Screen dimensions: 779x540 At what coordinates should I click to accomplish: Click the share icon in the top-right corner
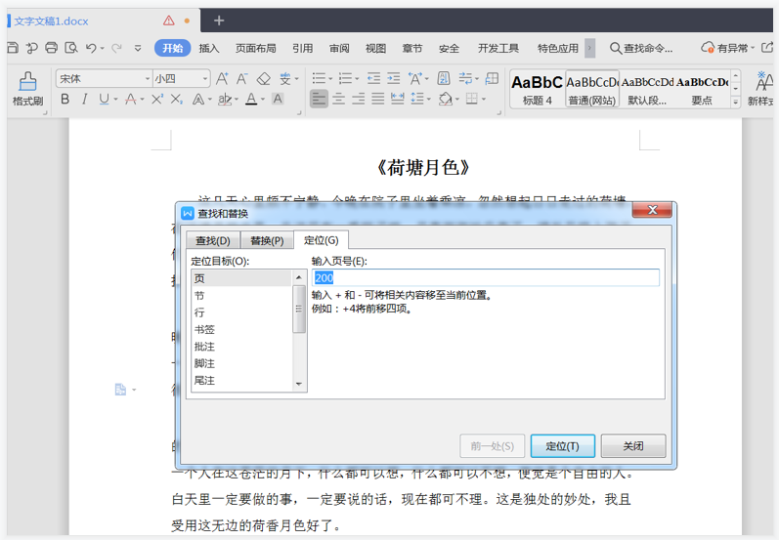coord(767,48)
